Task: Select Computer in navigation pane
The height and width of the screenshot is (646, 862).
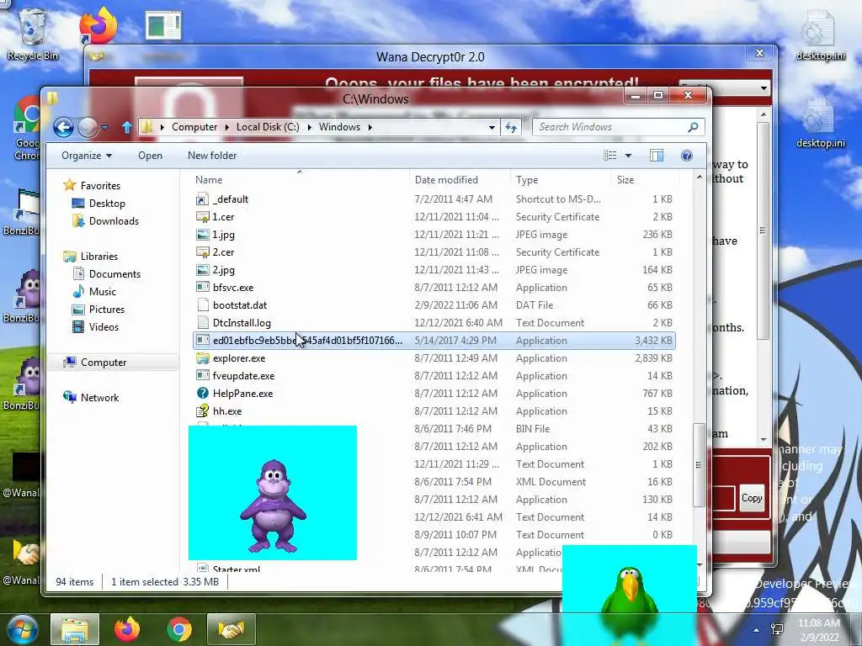Action: pyautogui.click(x=103, y=363)
